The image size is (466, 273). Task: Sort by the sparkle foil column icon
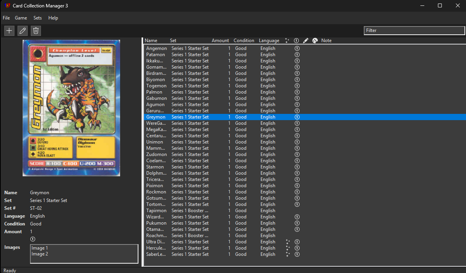pyautogui.click(x=287, y=41)
